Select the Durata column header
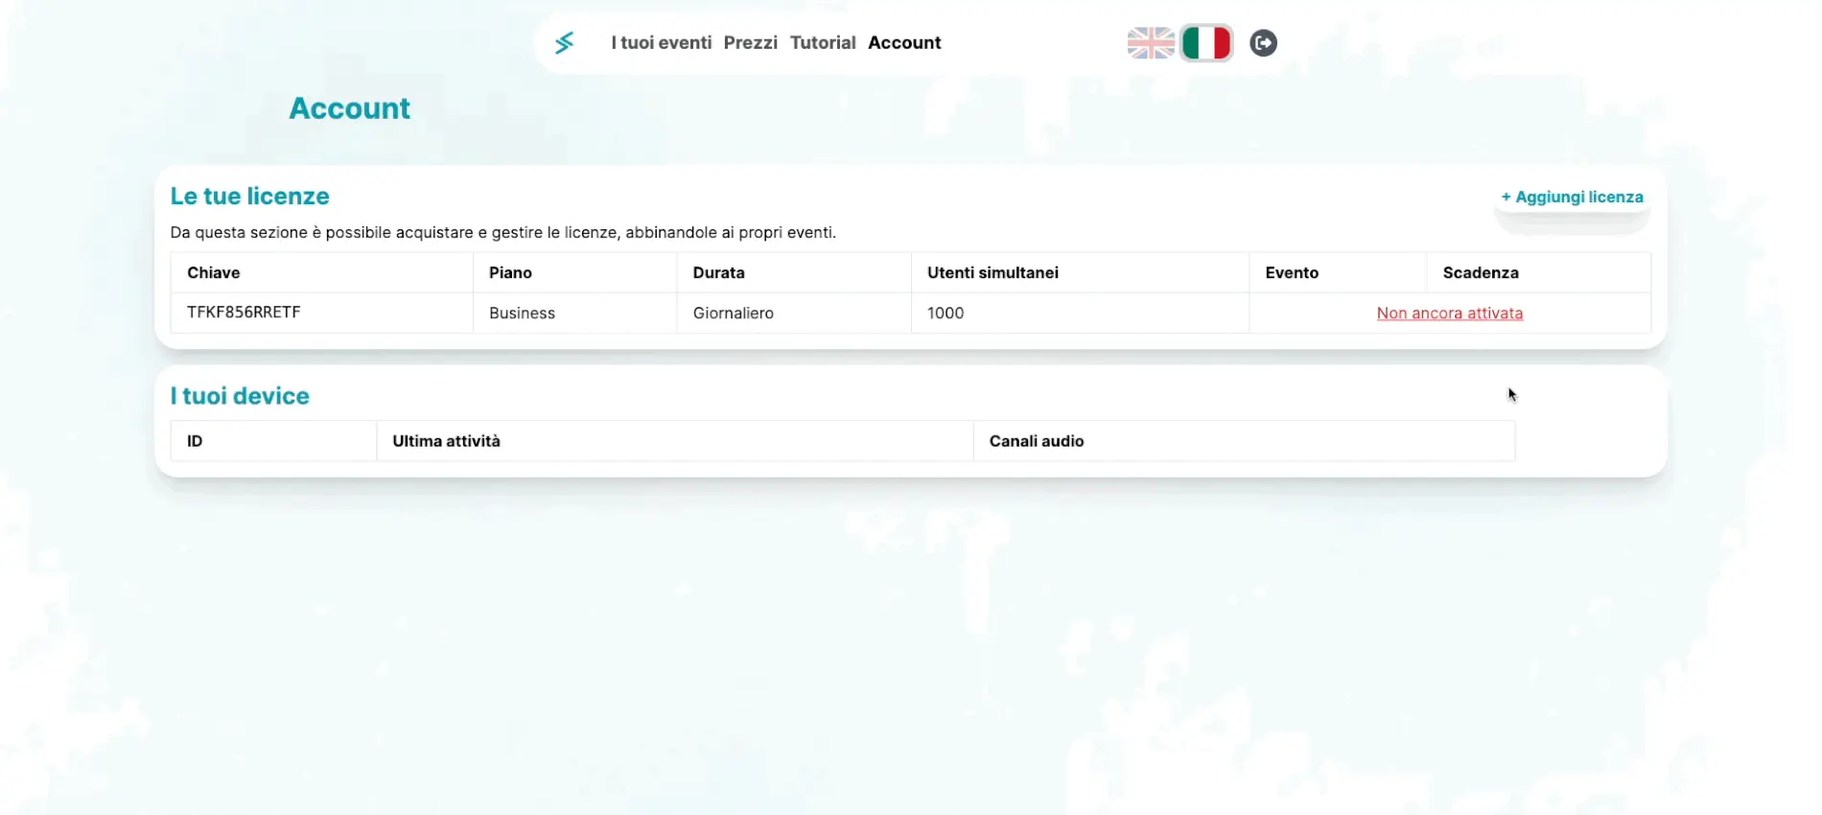The width and height of the screenshot is (1822, 815). point(718,273)
